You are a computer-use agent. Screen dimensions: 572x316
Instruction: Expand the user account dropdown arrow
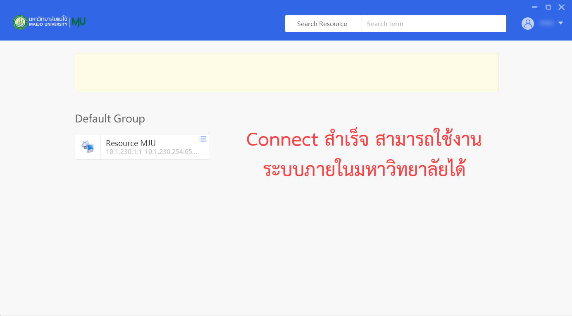click(560, 23)
